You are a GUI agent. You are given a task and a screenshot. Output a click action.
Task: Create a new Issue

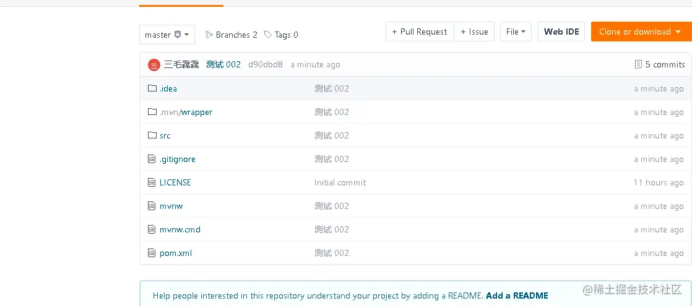(474, 32)
